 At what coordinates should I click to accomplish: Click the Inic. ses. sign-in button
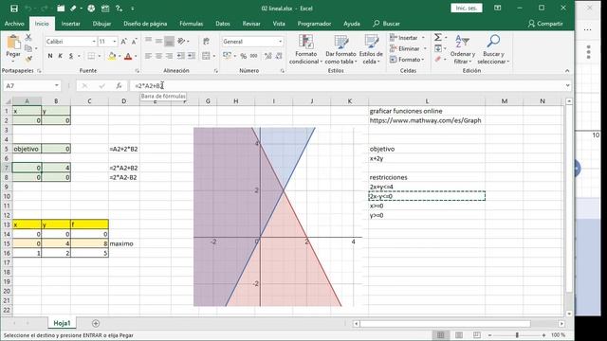pyautogui.click(x=467, y=9)
